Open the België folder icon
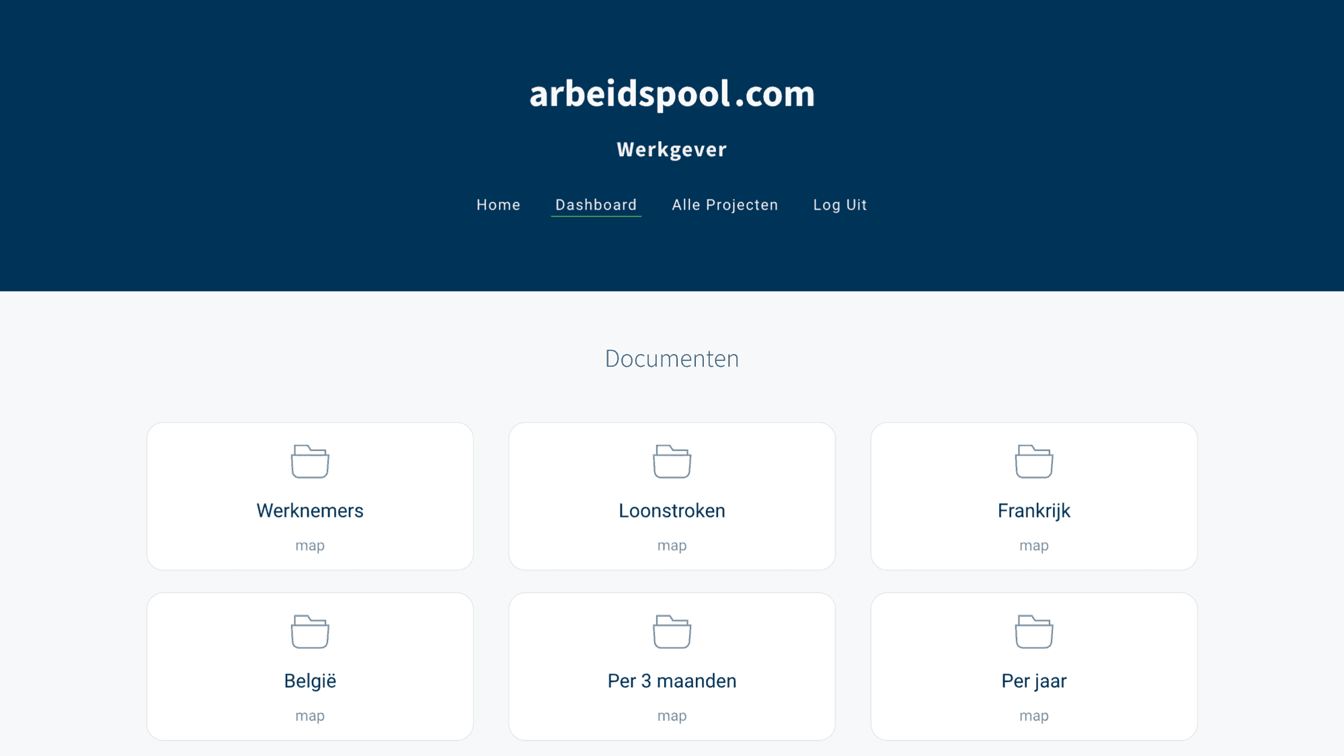This screenshot has width=1344, height=756. (310, 632)
